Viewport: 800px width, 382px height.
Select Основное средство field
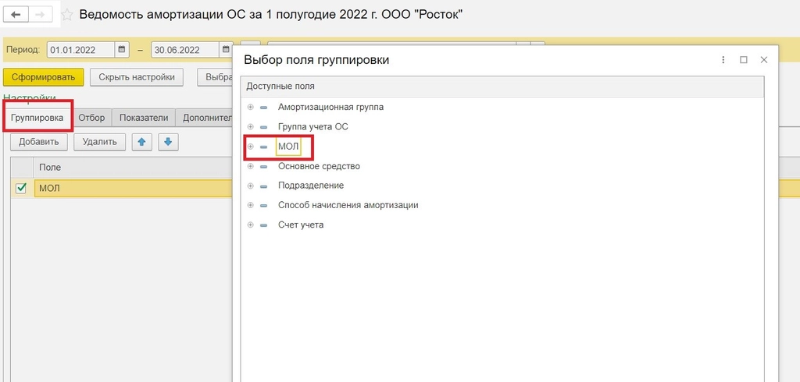[319, 166]
